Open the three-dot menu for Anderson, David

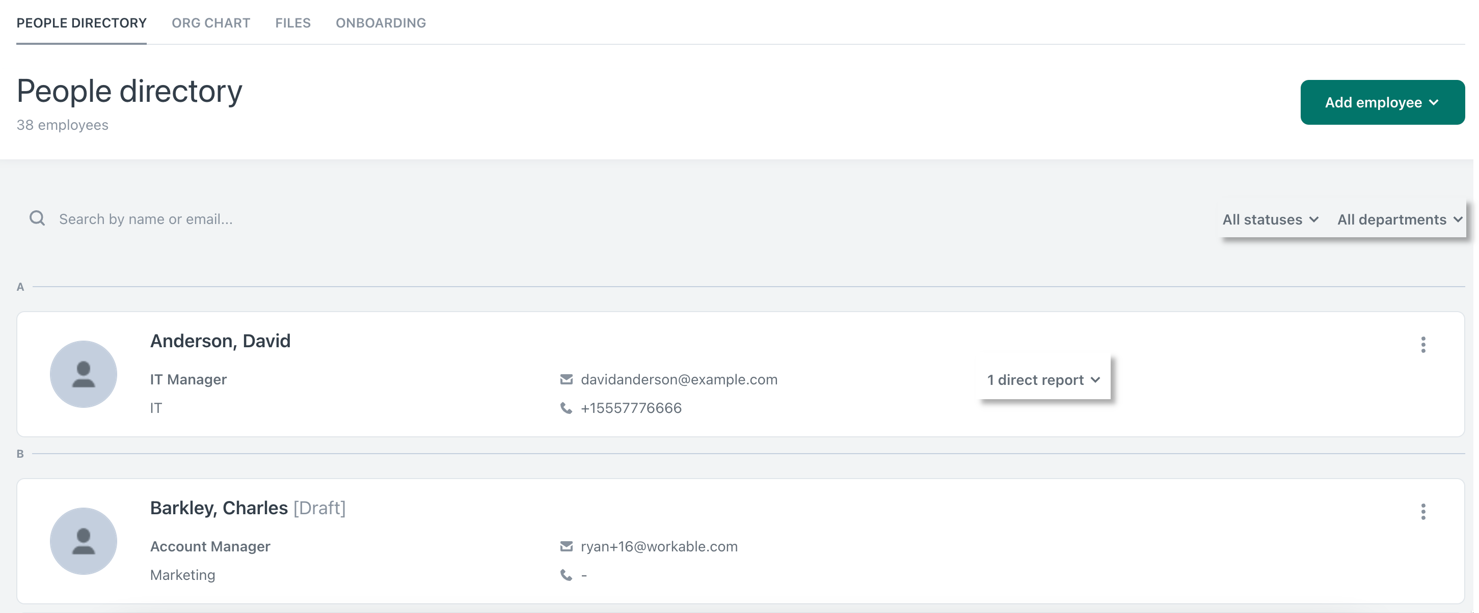click(1423, 344)
